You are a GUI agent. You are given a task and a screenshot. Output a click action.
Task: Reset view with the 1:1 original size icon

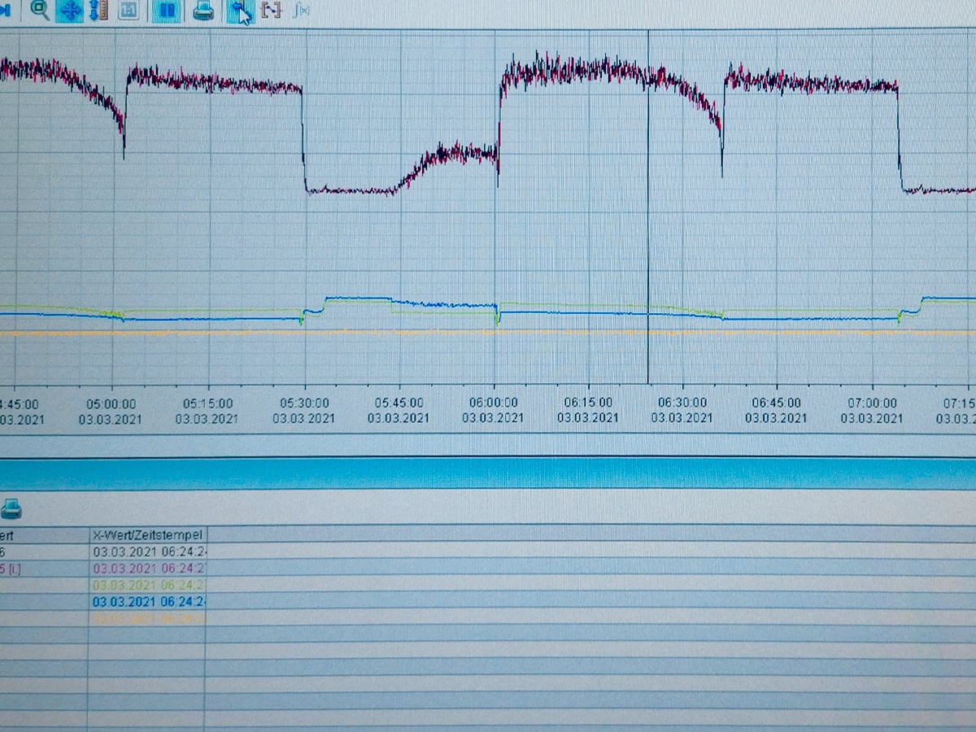[x=129, y=11]
